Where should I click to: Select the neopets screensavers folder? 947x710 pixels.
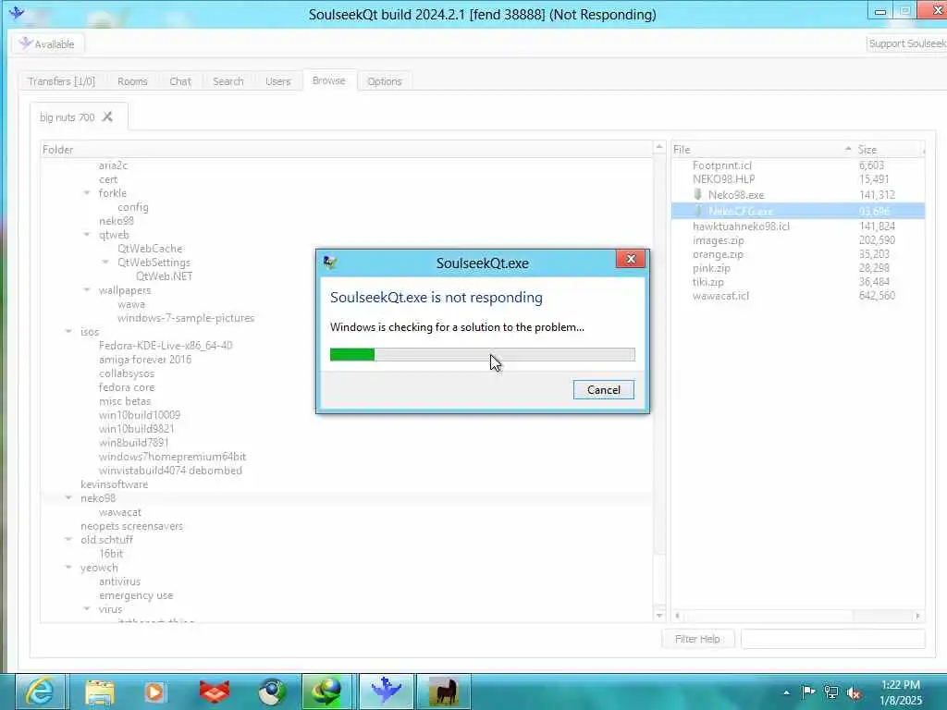click(x=131, y=526)
